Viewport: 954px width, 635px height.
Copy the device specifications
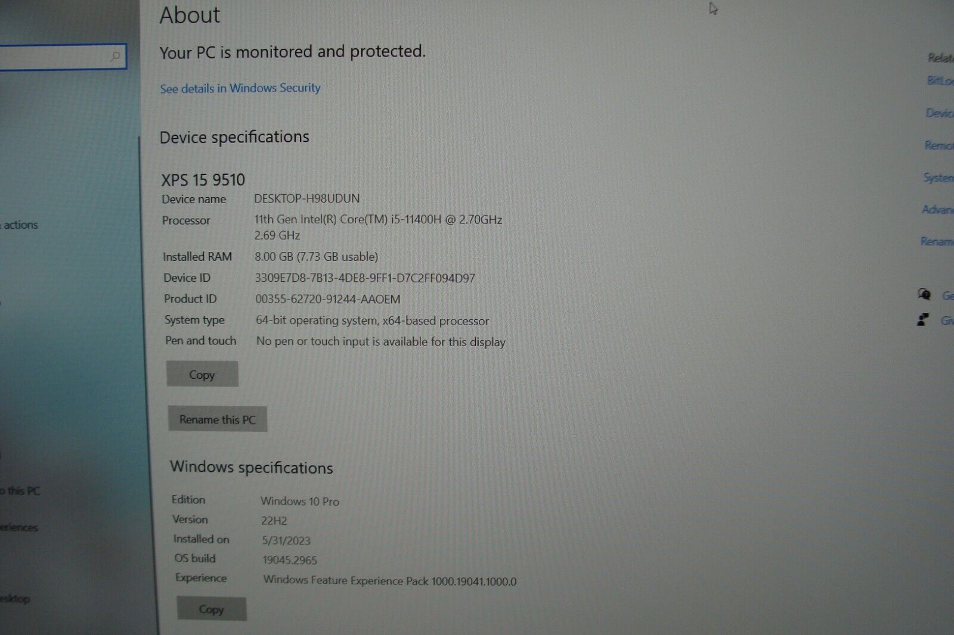[x=202, y=374]
